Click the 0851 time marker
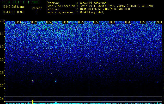 [x=18, y=22]
